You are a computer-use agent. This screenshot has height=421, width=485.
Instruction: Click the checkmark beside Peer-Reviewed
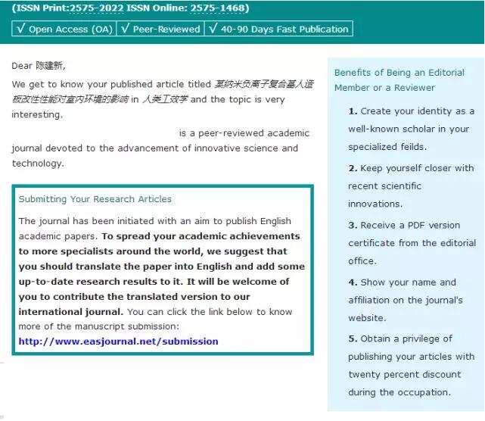[x=125, y=30]
